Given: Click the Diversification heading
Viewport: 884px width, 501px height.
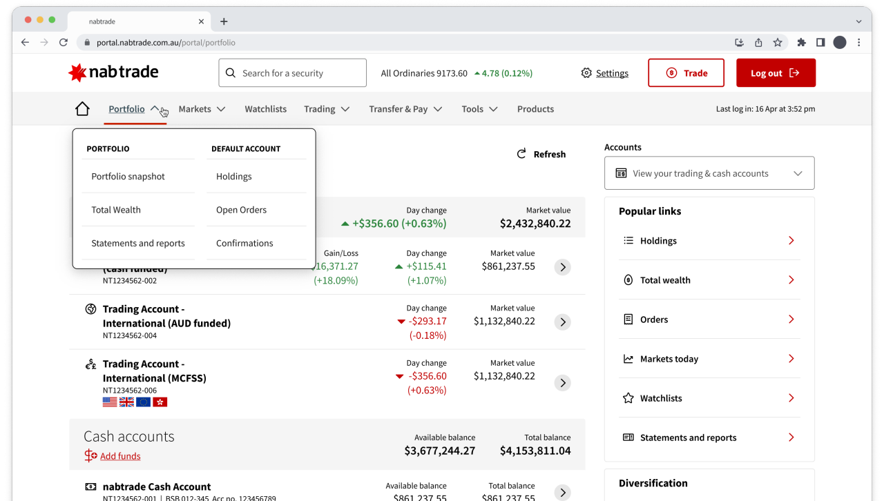Looking at the screenshot, I should [x=653, y=483].
